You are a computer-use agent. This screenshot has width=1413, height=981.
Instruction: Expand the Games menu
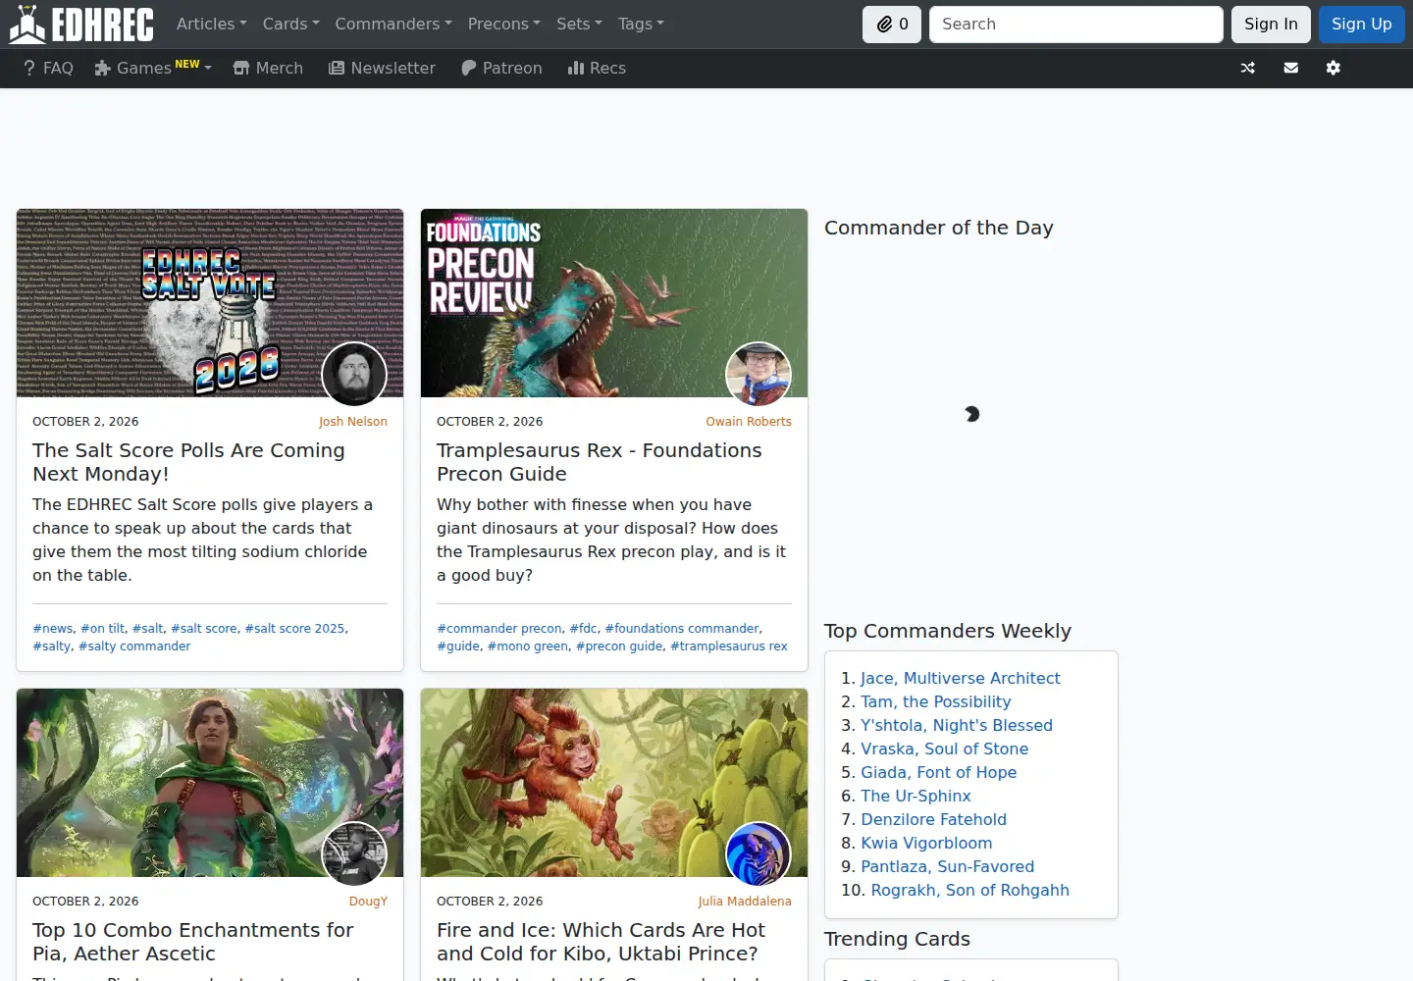pyautogui.click(x=153, y=68)
